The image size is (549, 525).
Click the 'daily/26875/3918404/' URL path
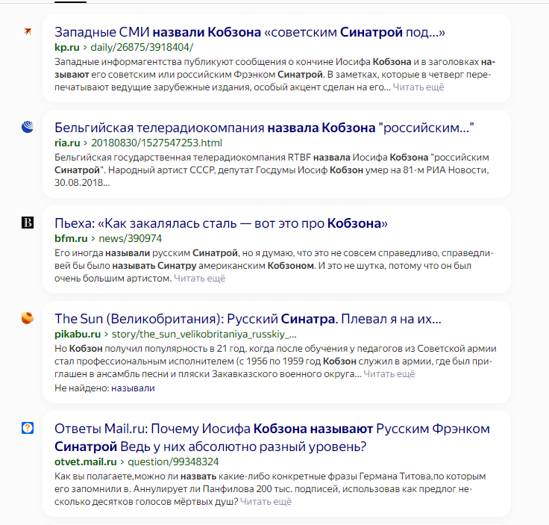pos(142,47)
